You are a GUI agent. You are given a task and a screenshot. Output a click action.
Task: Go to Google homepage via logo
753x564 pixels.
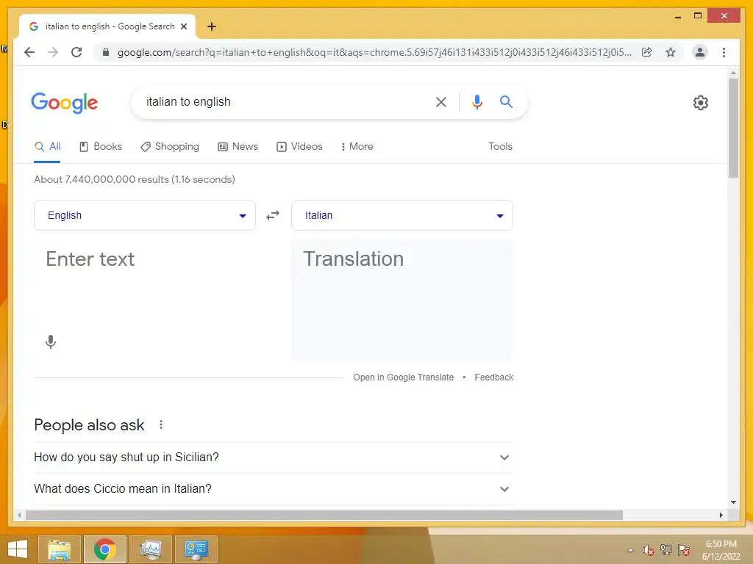[x=65, y=103]
